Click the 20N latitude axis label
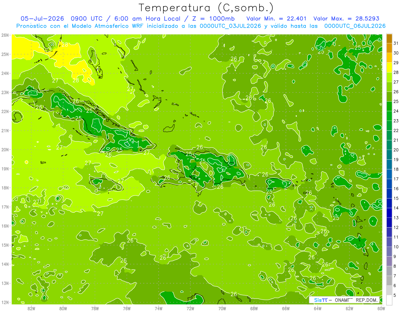The image size is (405, 313). 5,150
